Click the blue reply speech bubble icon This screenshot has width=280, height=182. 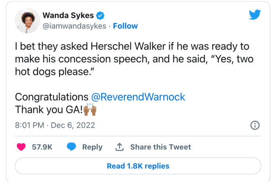pyautogui.click(x=71, y=147)
